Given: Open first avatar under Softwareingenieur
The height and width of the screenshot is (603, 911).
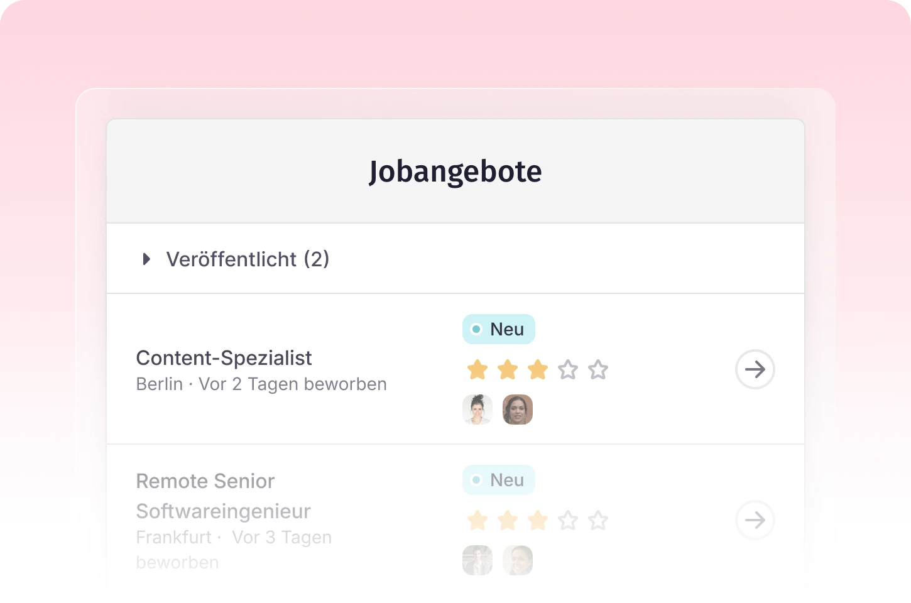Looking at the screenshot, I should [477, 560].
